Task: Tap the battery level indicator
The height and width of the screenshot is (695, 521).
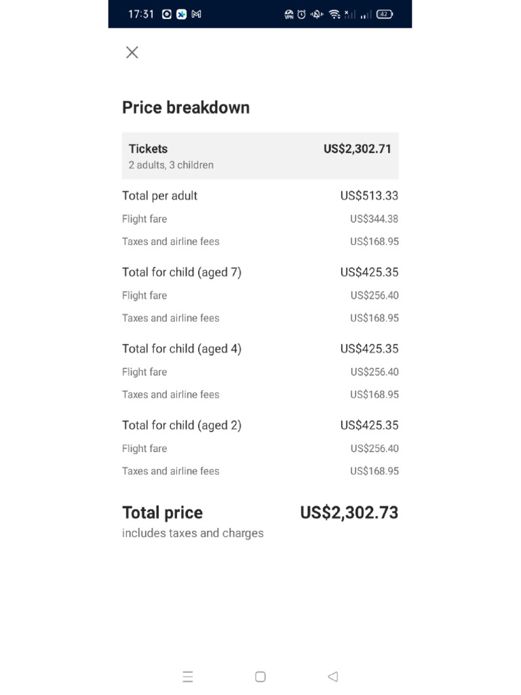Action: coord(385,14)
